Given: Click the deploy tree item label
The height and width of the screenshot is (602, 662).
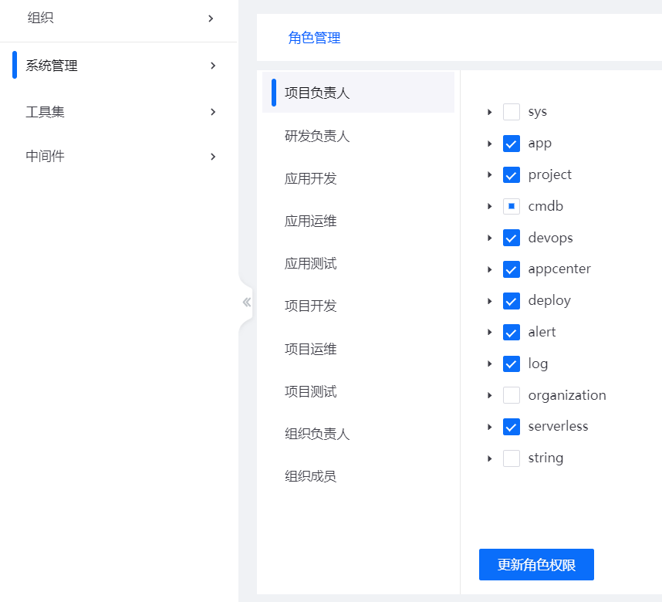Looking at the screenshot, I should pos(549,301).
